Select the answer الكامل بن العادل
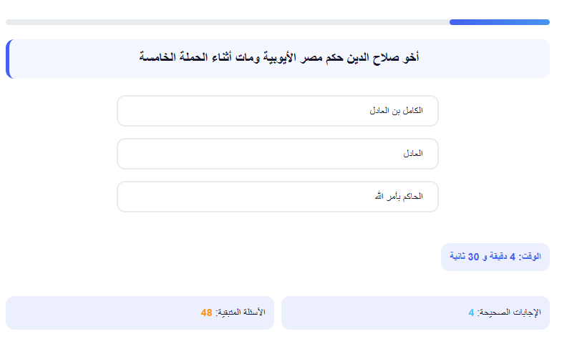Screen dimensions: 562x344 click(278, 111)
